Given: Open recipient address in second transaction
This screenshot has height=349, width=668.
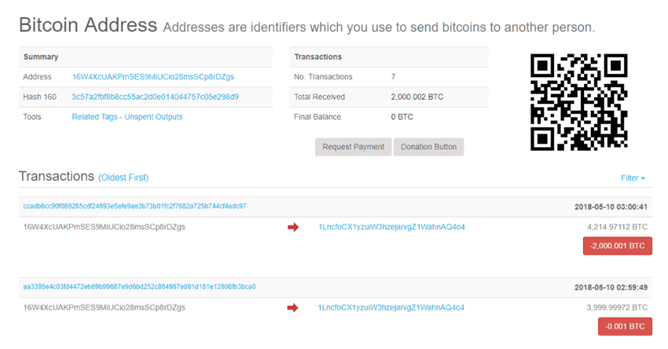Looking at the screenshot, I should (x=391, y=307).
